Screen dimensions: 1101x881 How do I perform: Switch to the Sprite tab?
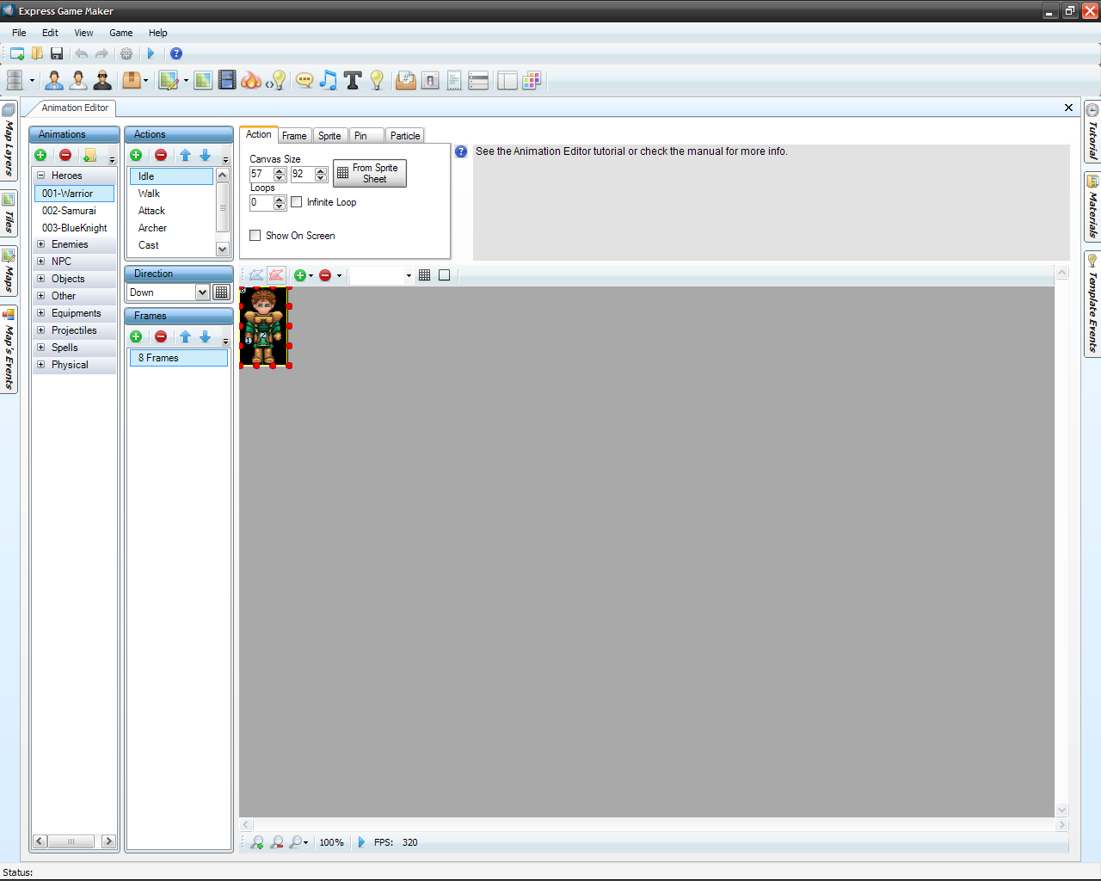329,136
